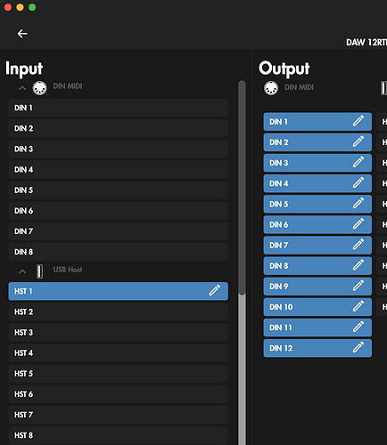Select input DIN 3
Screen dimensions: 387x445
pyautogui.click(x=119, y=149)
